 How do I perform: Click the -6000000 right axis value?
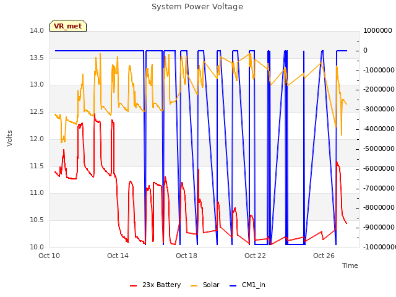(x=379, y=168)
